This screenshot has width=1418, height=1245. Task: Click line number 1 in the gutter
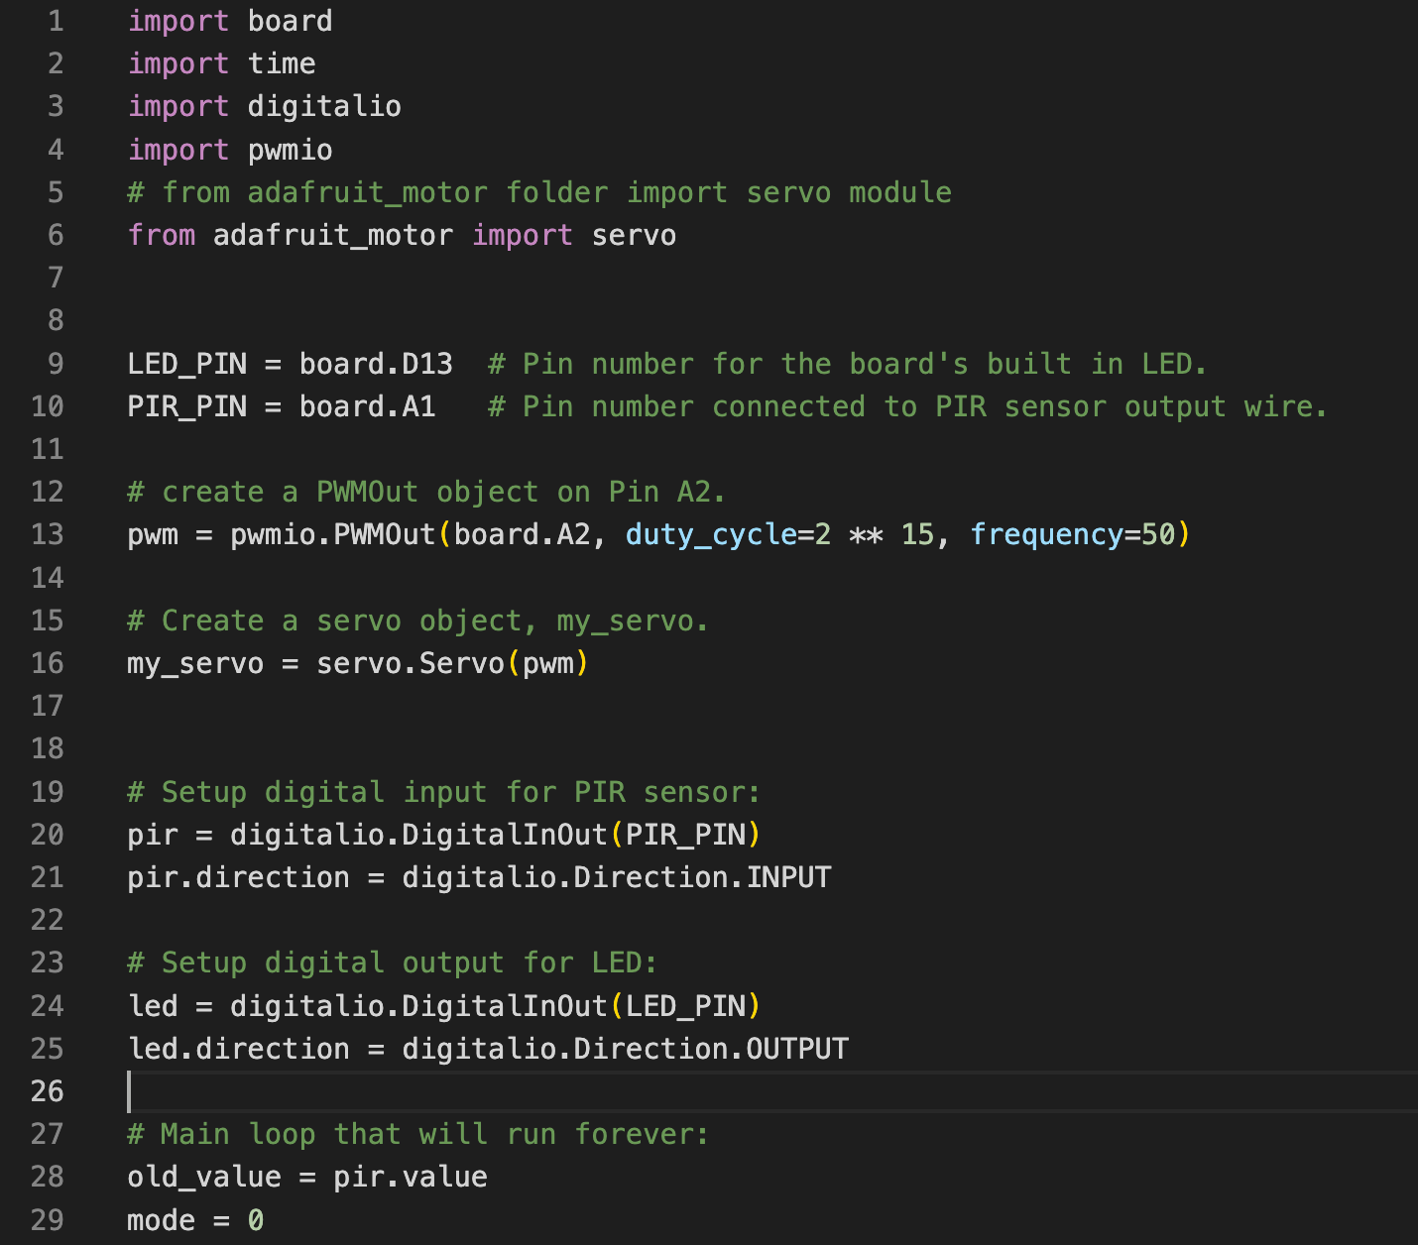click(x=56, y=21)
